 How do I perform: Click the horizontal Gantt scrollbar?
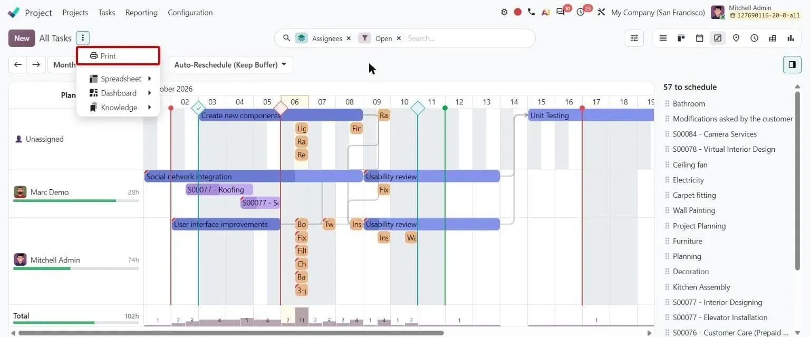point(231,333)
